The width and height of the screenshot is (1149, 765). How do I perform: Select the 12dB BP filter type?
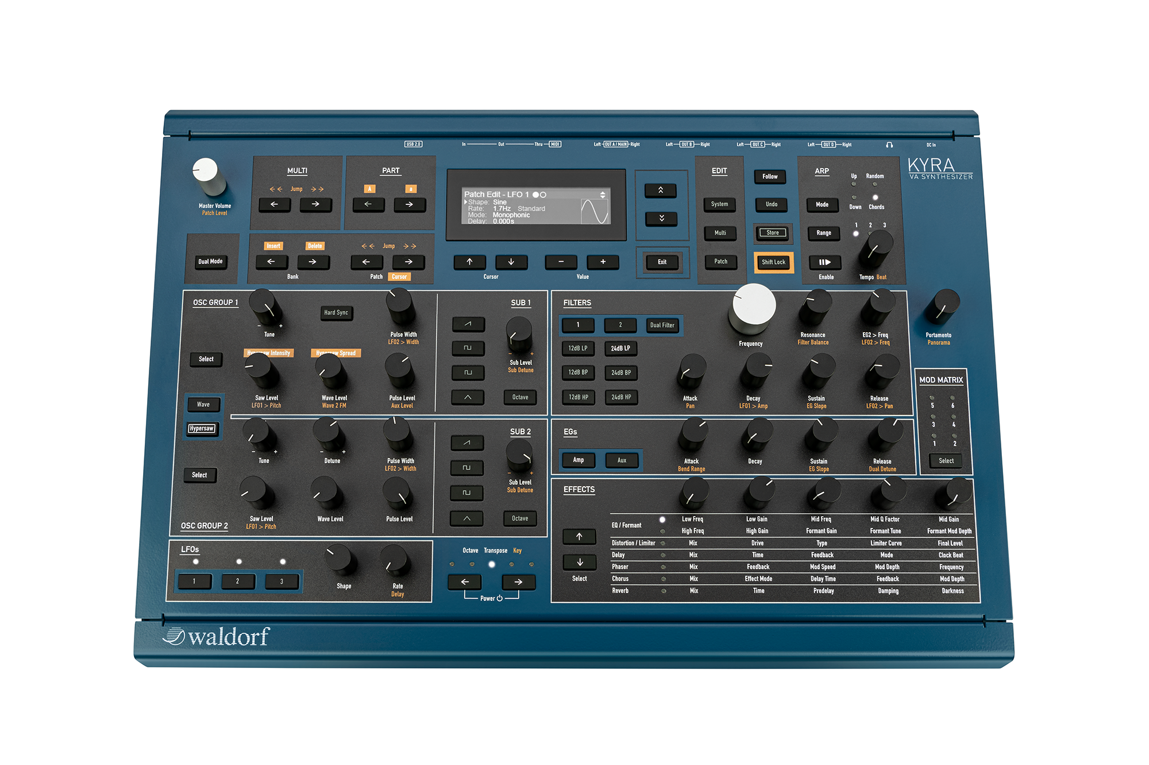(578, 372)
